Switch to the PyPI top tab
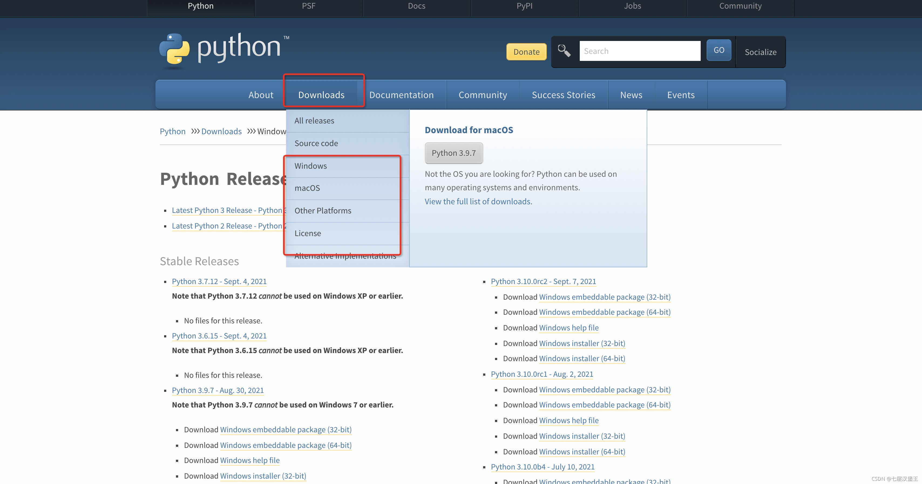The image size is (922, 484). (x=524, y=6)
